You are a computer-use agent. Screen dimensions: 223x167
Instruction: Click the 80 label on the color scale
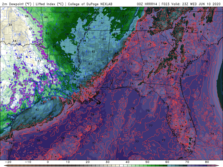coord(207,162)
